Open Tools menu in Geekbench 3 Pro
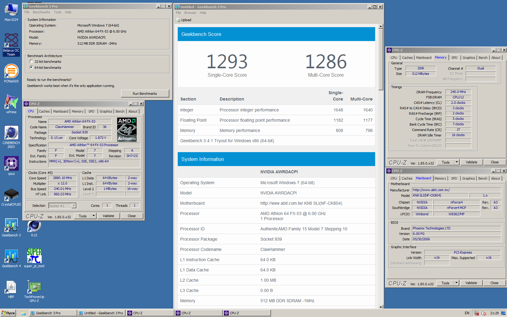This screenshot has width=507, height=317. pos(57,12)
